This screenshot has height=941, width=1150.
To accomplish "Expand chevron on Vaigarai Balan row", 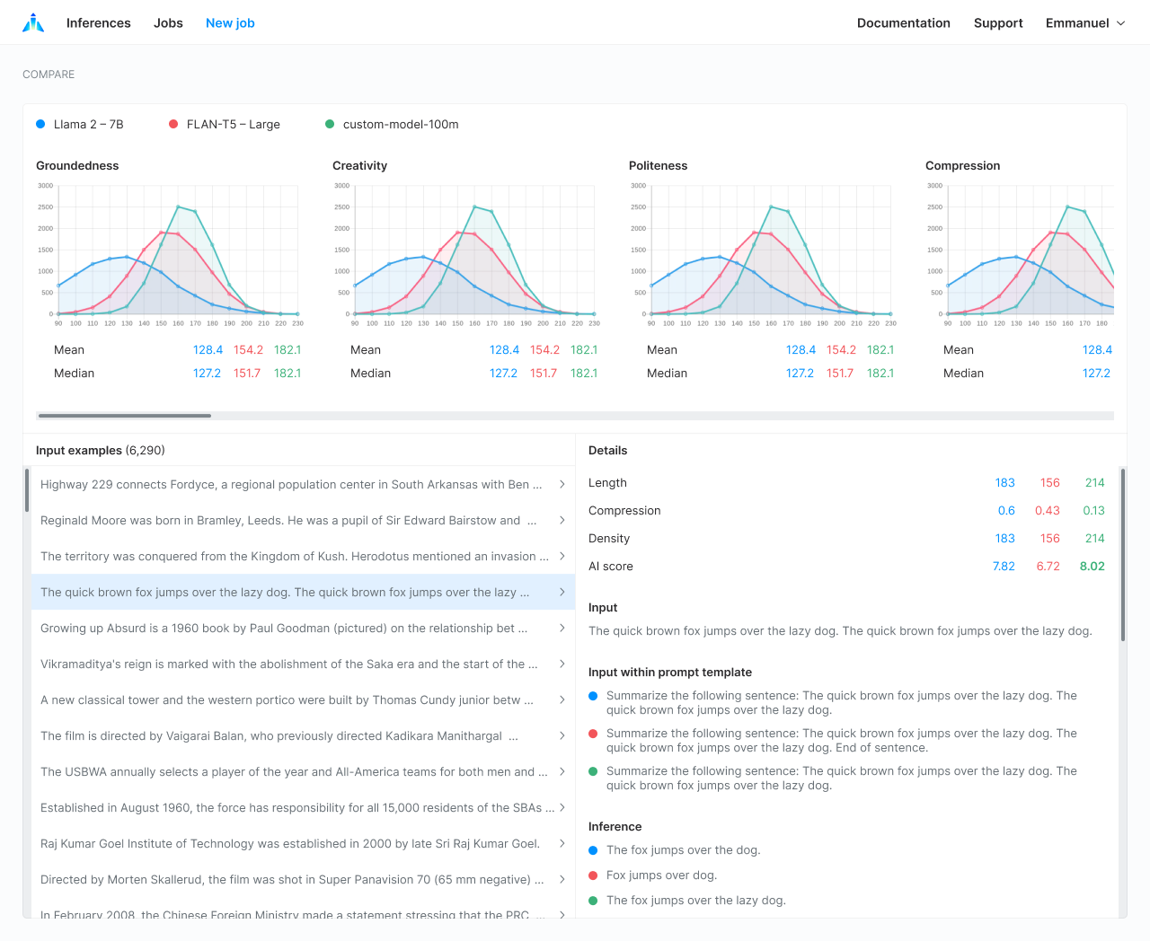I will (x=562, y=735).
